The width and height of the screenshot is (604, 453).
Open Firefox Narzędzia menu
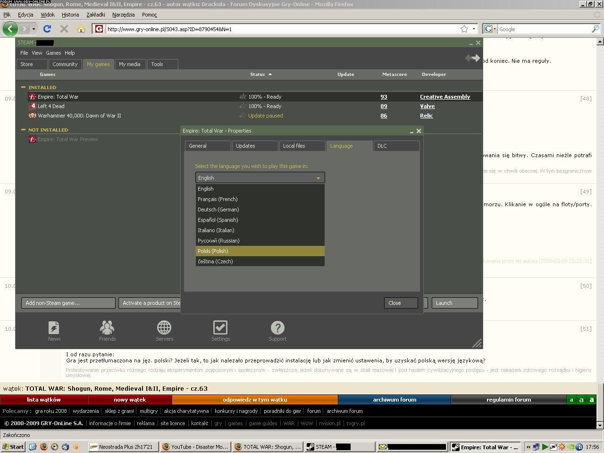click(x=124, y=15)
